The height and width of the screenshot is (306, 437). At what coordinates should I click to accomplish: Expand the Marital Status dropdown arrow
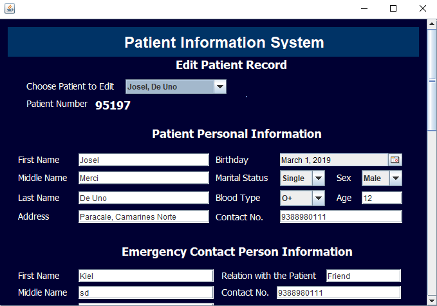point(319,178)
